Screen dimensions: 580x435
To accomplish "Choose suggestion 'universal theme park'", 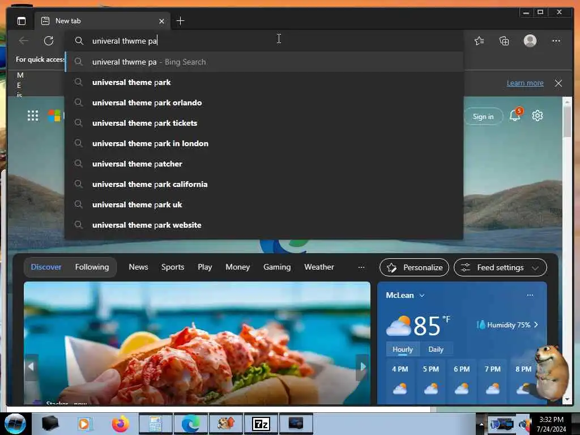I will click(x=265, y=82).
